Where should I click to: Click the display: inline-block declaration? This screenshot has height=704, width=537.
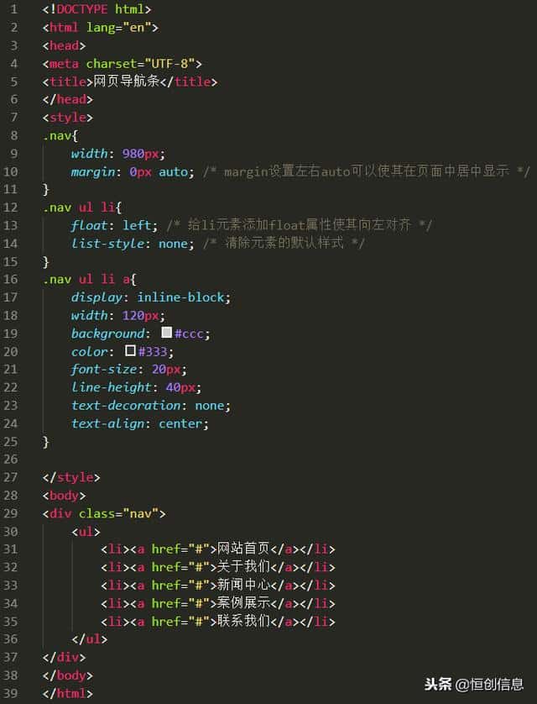pos(151,297)
